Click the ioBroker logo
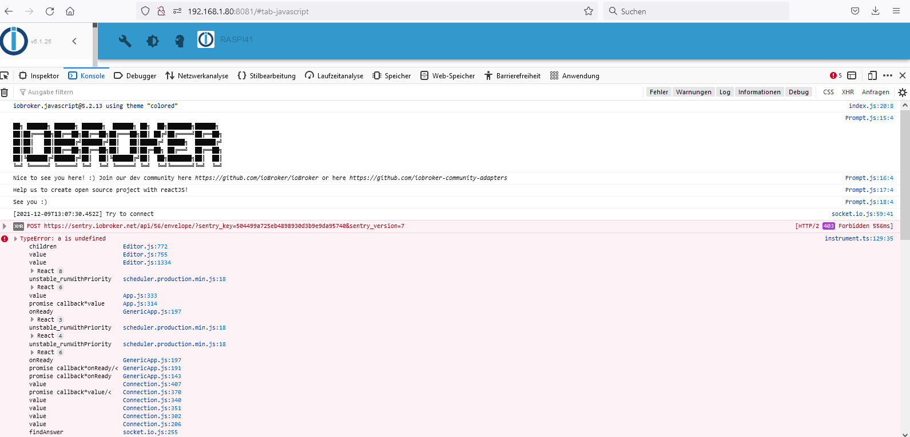The height and width of the screenshot is (437, 910). (x=14, y=41)
